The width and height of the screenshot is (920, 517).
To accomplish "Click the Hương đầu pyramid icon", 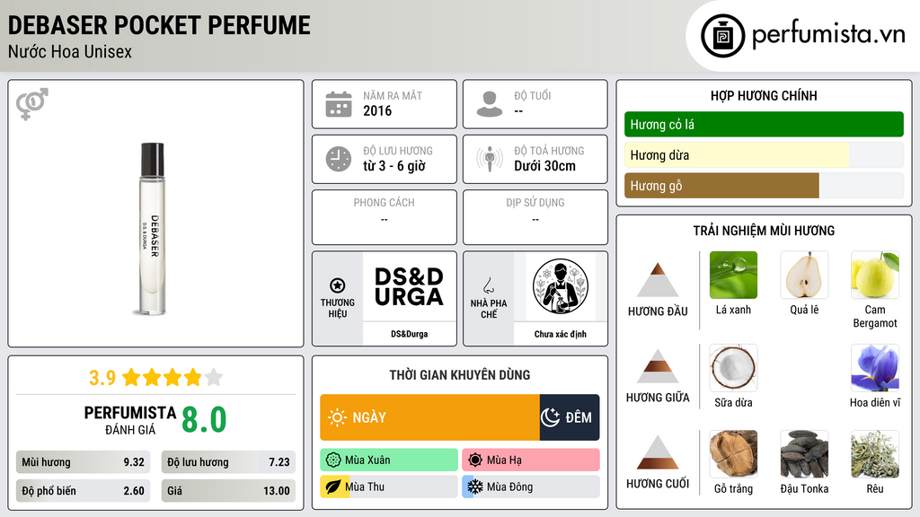I will click(658, 280).
